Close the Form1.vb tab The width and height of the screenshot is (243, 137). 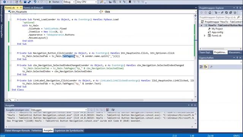pos(21,8)
